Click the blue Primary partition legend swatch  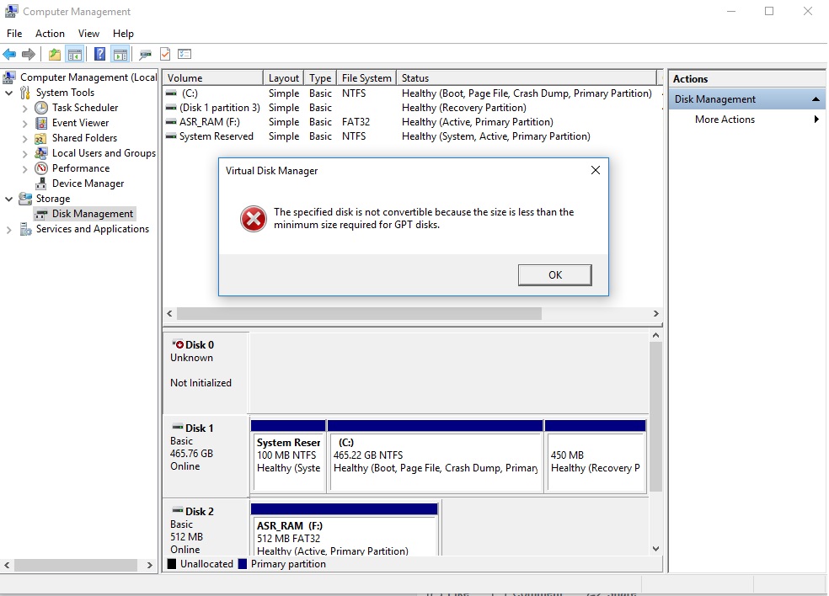(x=243, y=564)
